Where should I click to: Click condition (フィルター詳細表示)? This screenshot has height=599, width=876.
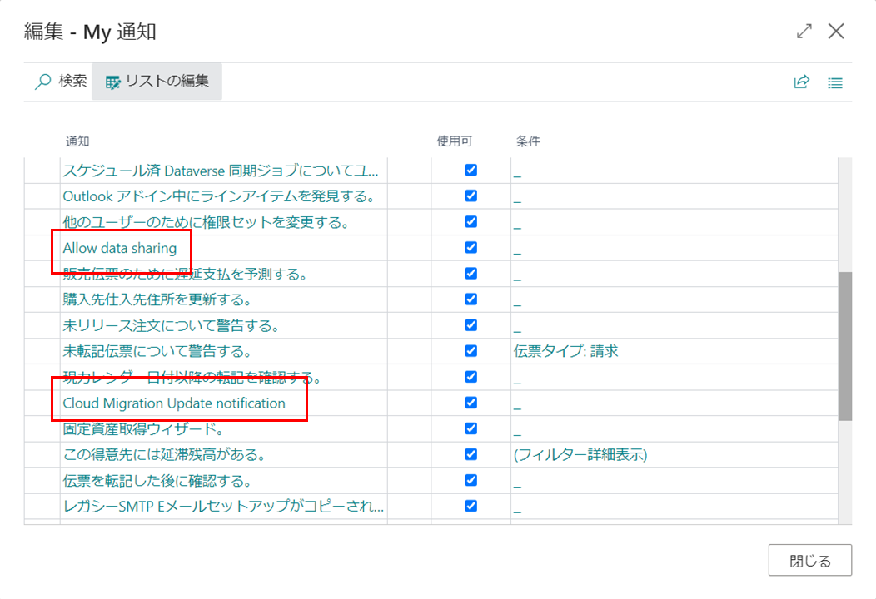point(580,454)
